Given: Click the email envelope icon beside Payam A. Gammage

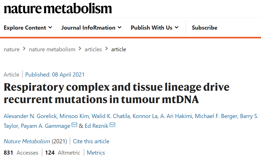Looking at the screenshot, I should [x=74, y=125].
